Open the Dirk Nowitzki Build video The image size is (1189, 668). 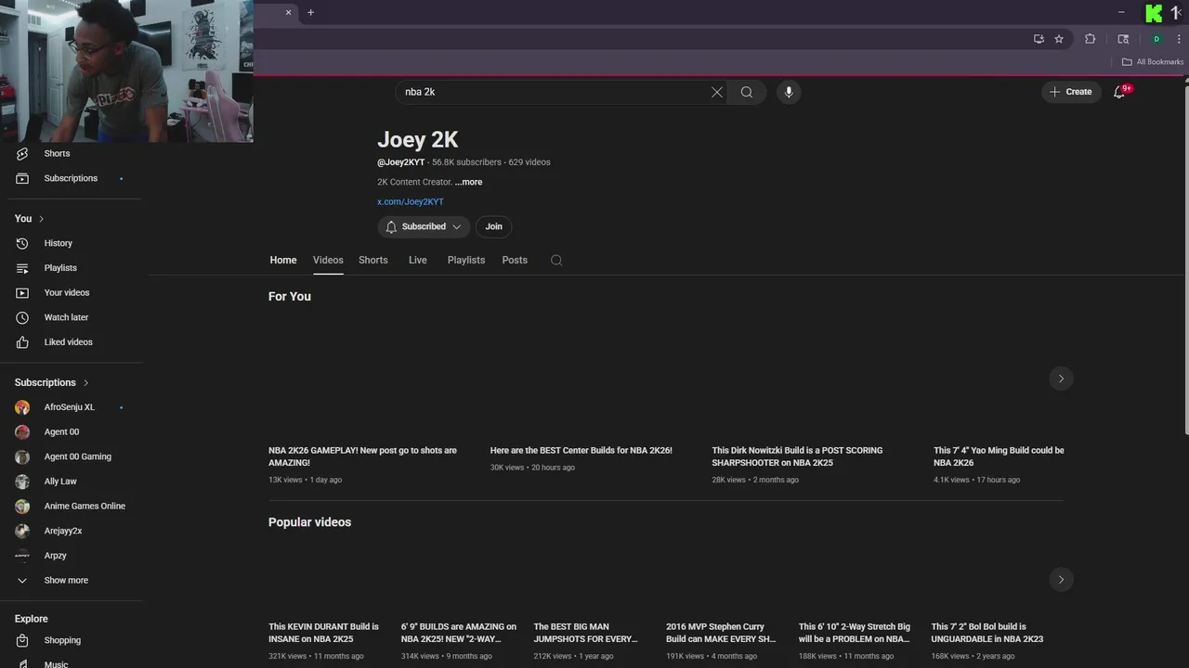click(x=797, y=456)
